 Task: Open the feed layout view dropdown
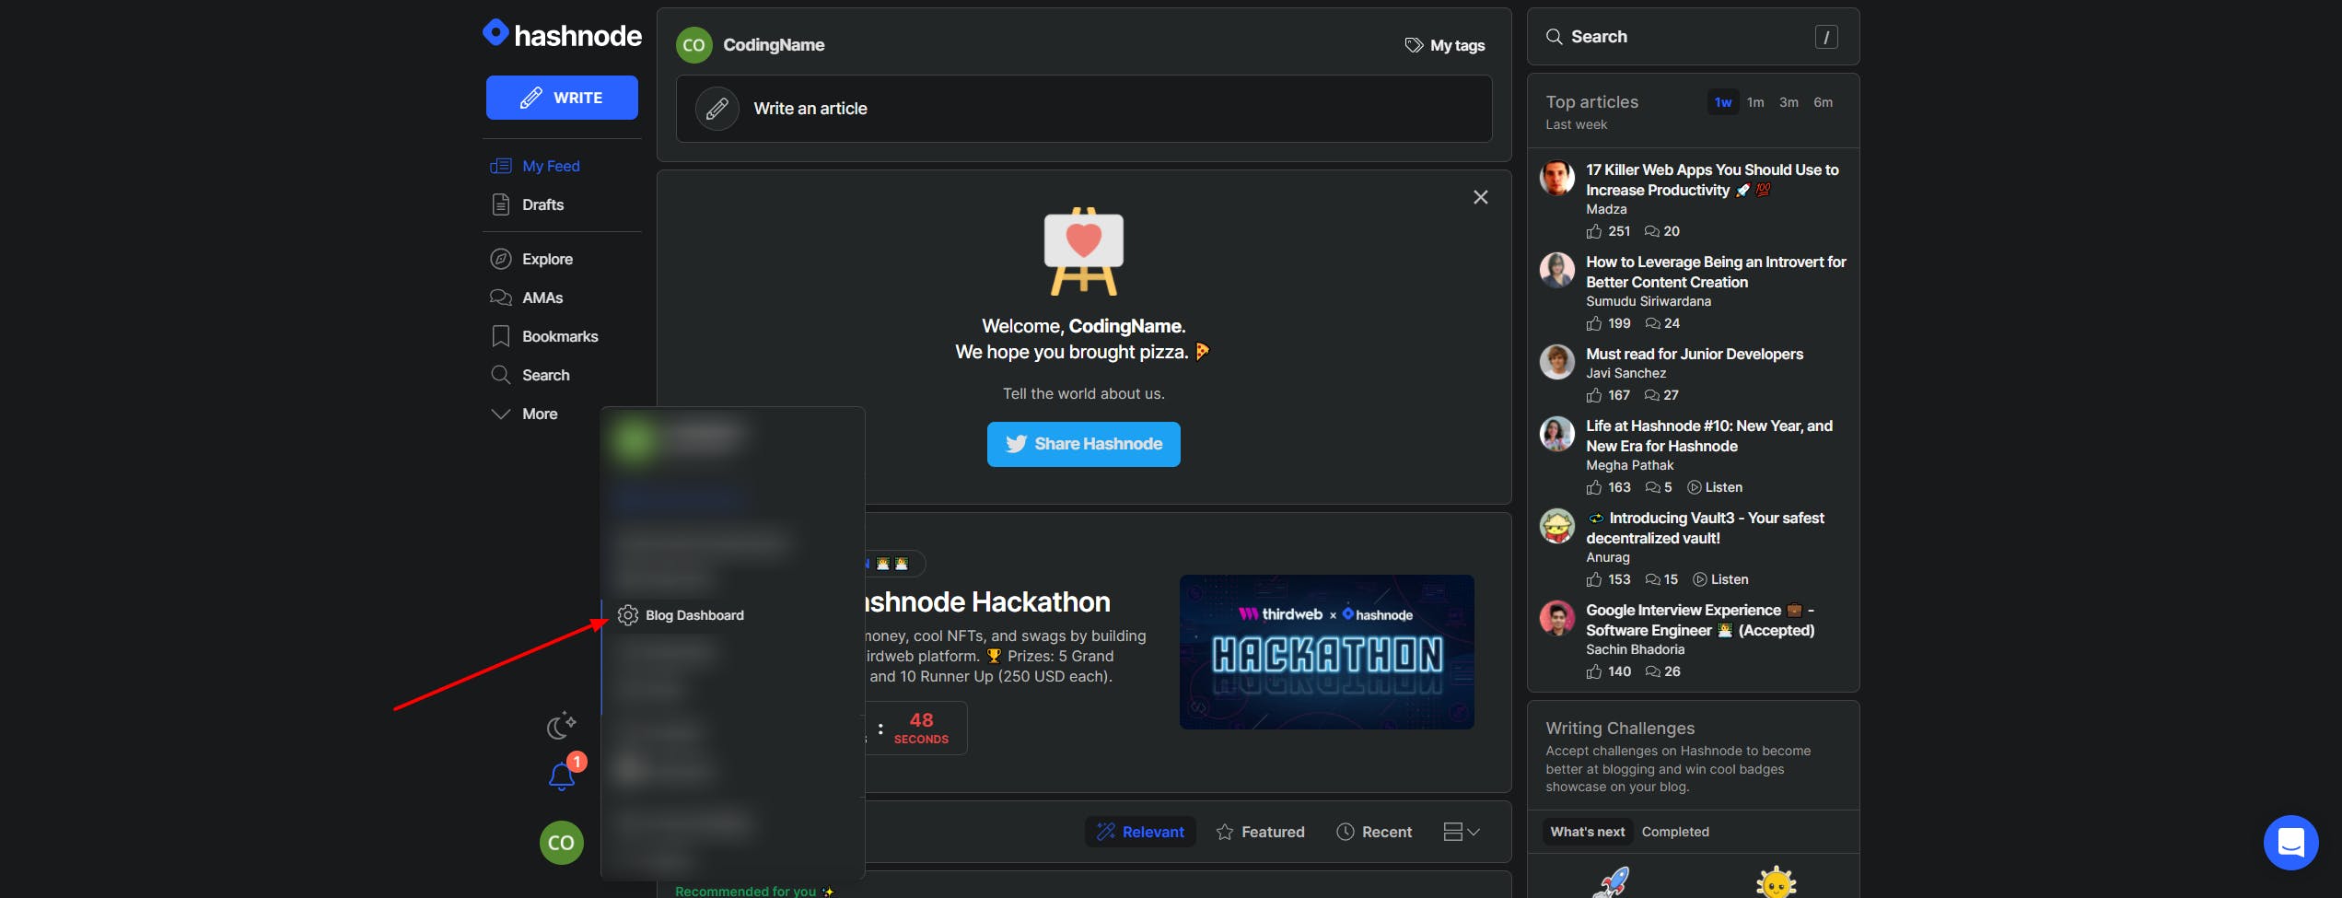pyautogui.click(x=1462, y=832)
